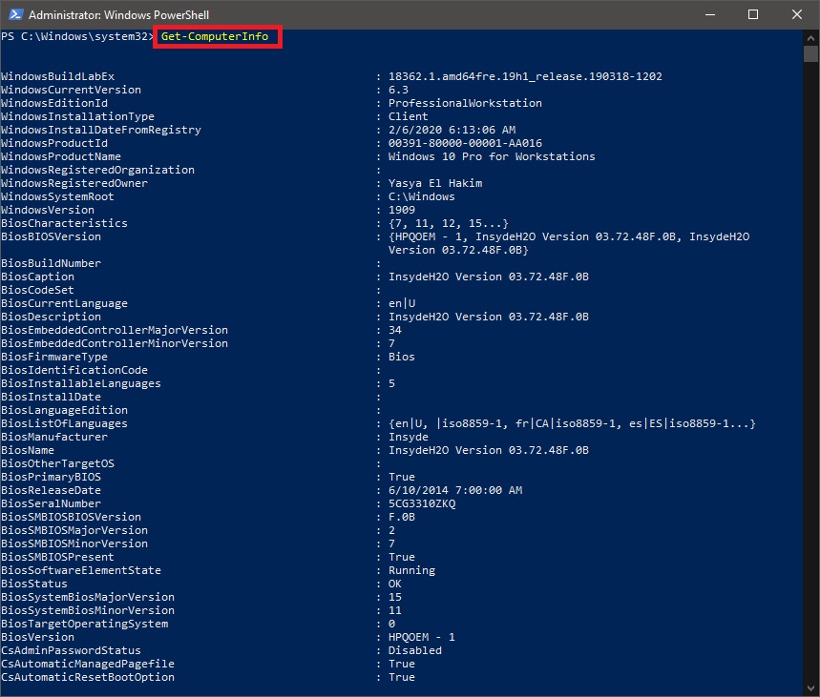The image size is (820, 697).
Task: Click the C:\Windows system root value
Action: (x=422, y=197)
